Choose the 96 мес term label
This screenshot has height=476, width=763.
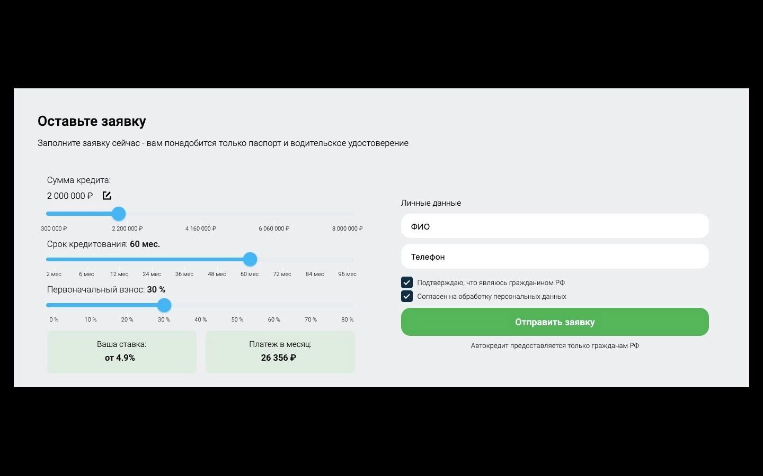347,274
